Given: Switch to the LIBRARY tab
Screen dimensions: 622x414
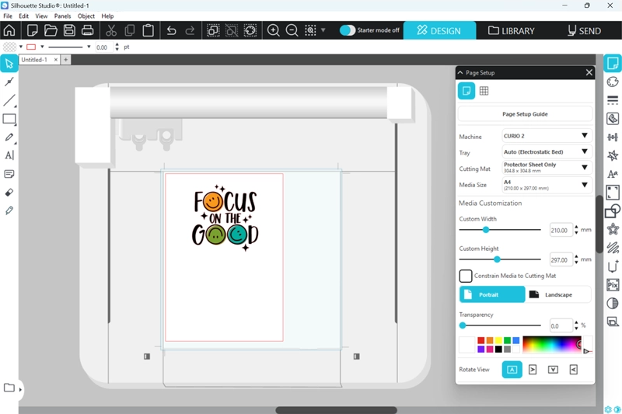Looking at the screenshot, I should coord(511,31).
